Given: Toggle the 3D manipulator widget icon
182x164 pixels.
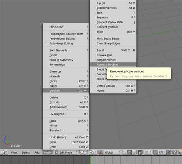Looking at the screenshot, I should 101,153.
